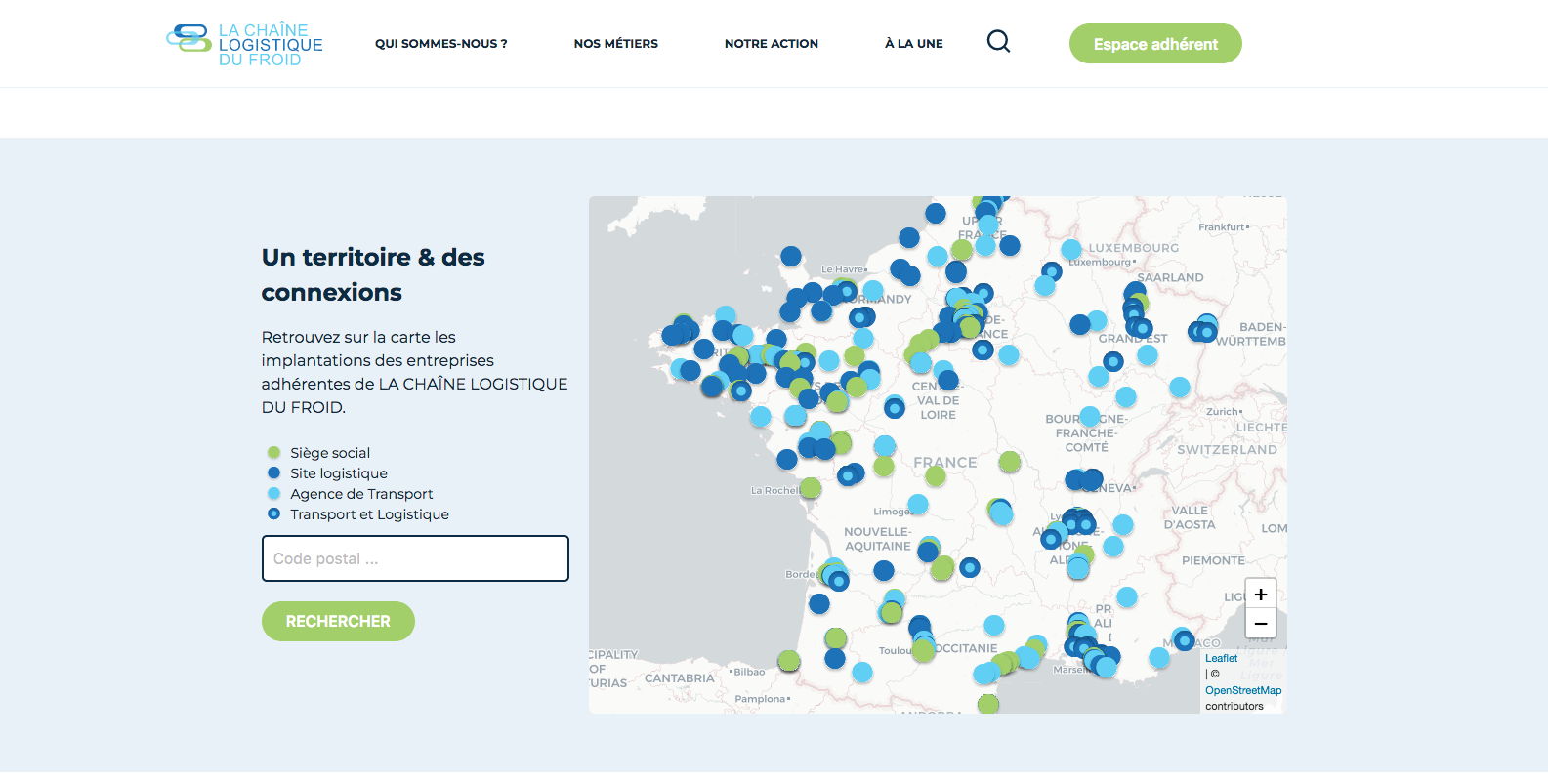The width and height of the screenshot is (1548, 779).
Task: Select the light blue marker beside Luxembourg label
Action: 1071,249
